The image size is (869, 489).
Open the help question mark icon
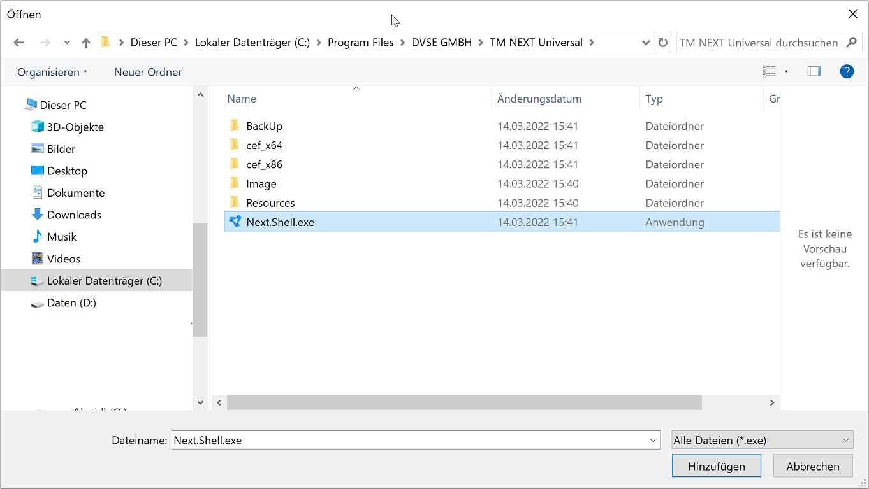(847, 71)
